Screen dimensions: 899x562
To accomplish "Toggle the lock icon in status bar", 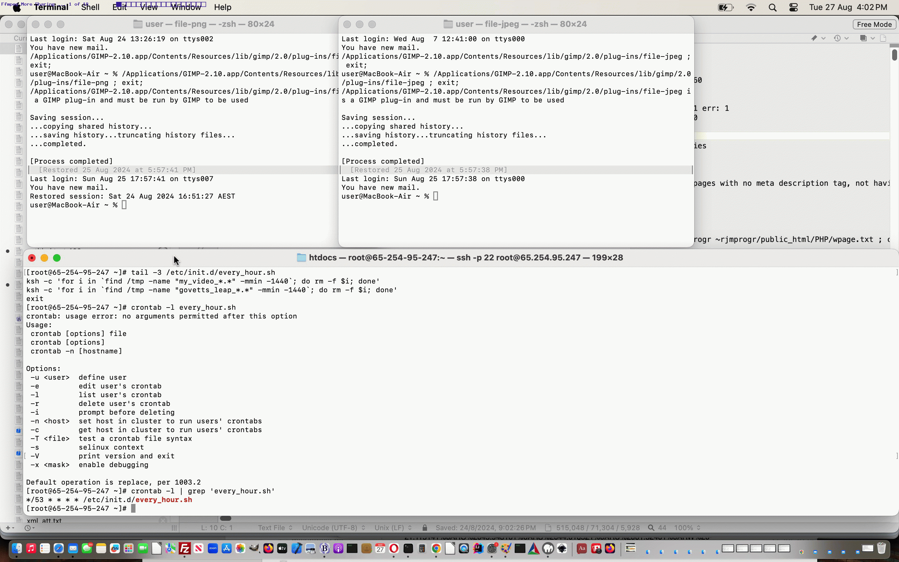I will click(425, 528).
